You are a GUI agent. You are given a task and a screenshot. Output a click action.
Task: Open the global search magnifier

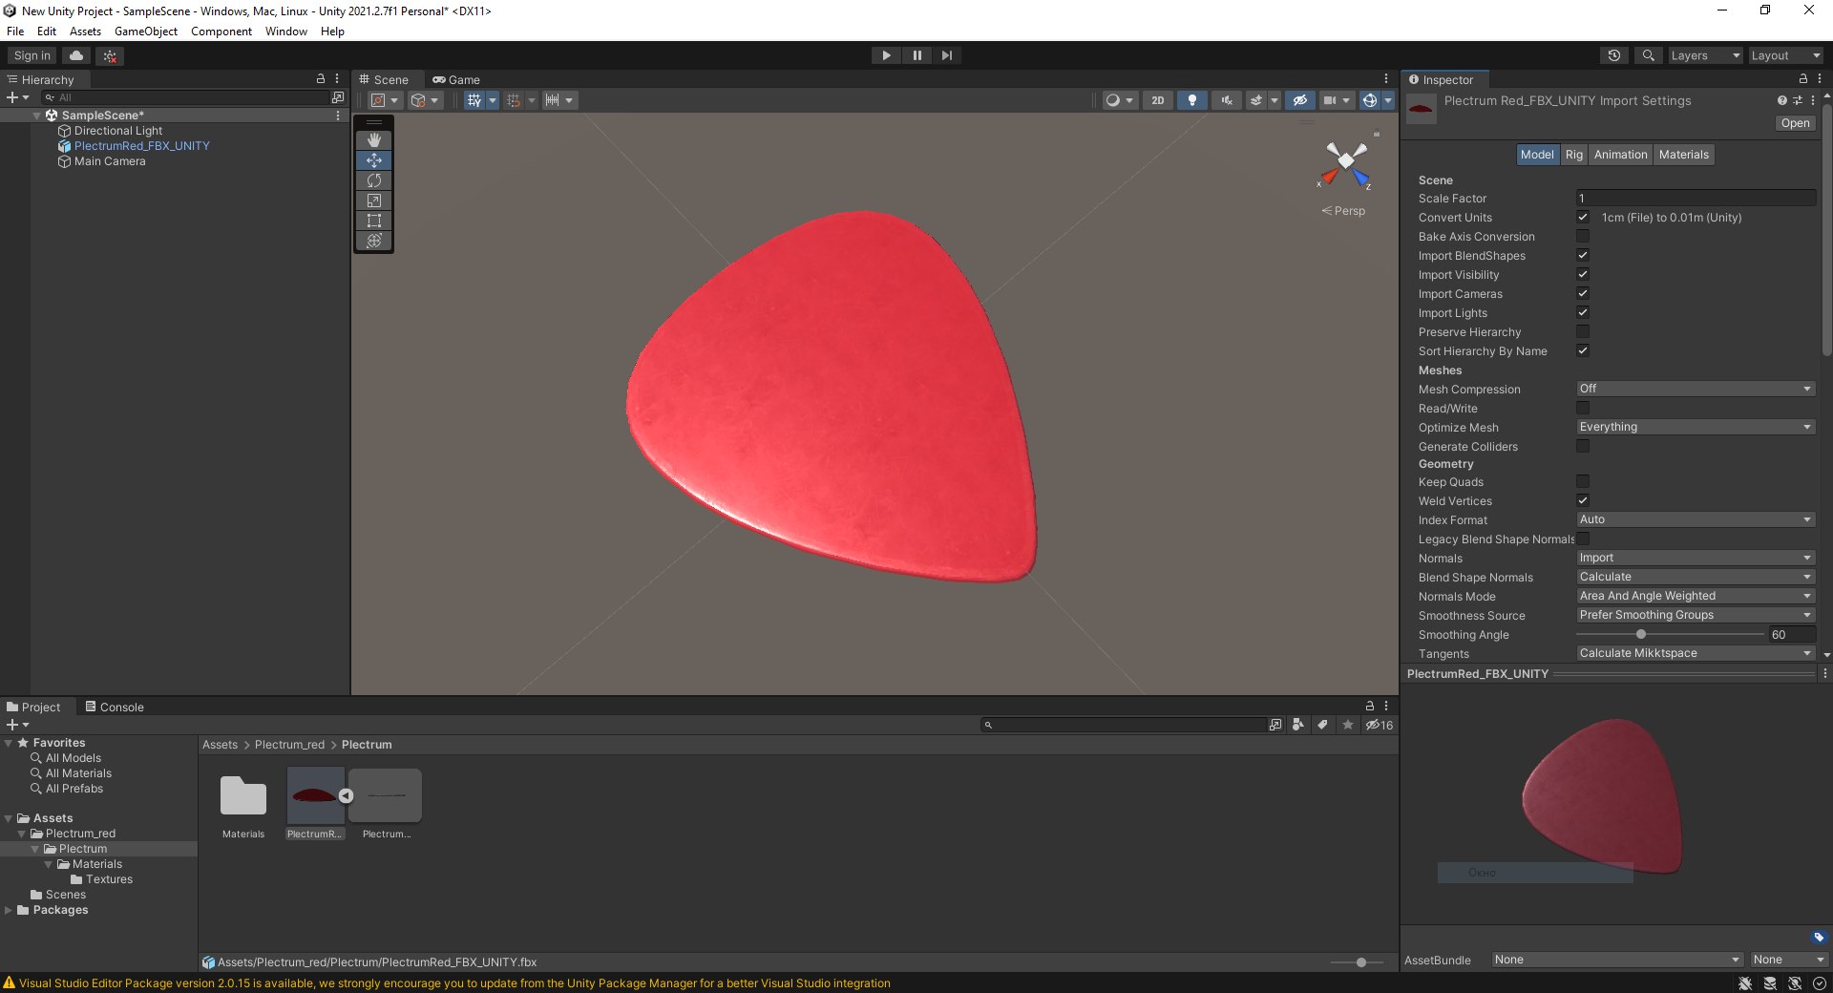point(1648,55)
